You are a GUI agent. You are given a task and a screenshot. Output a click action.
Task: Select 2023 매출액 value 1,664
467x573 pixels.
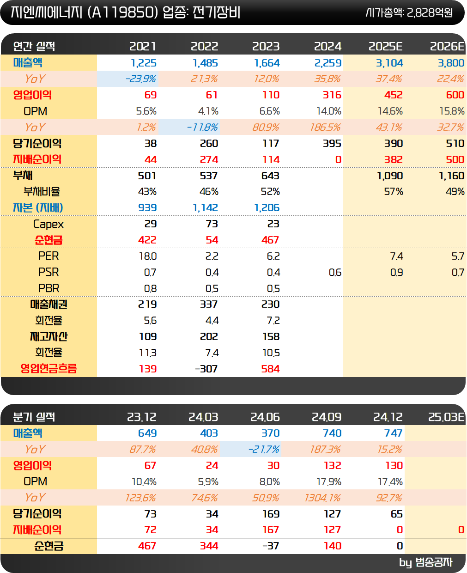[x=267, y=63]
